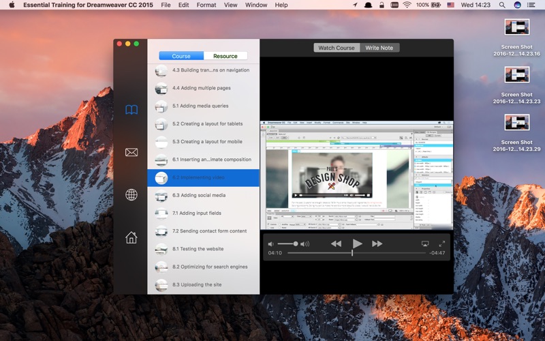Open lesson 8.2 Optimizing for search engines
This screenshot has width=545, height=341.
pyautogui.click(x=203, y=267)
